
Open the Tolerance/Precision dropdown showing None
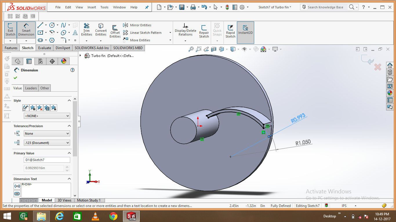click(47, 133)
